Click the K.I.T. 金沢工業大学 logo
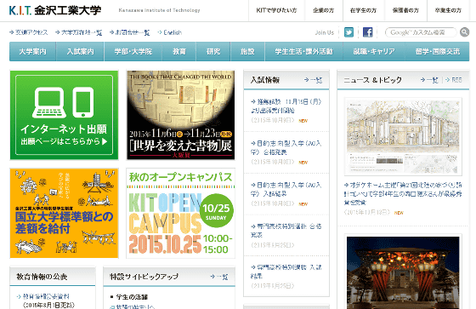The height and width of the screenshot is (309, 476). pyautogui.click(x=55, y=11)
